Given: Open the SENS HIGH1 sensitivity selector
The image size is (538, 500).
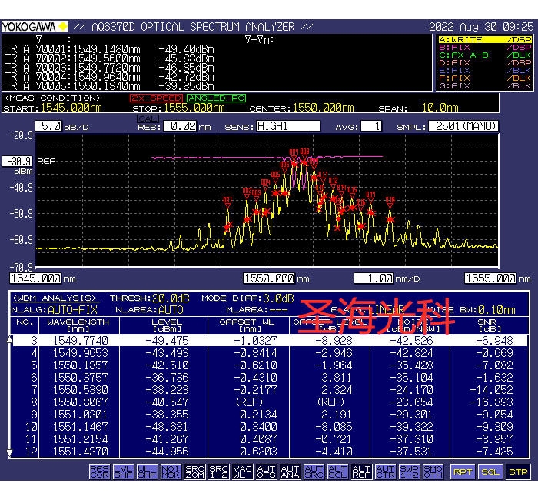Looking at the screenshot, I should coord(288,126).
